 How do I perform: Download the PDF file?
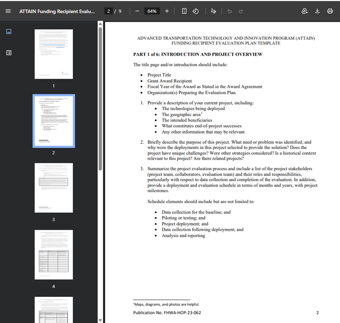(317, 11)
